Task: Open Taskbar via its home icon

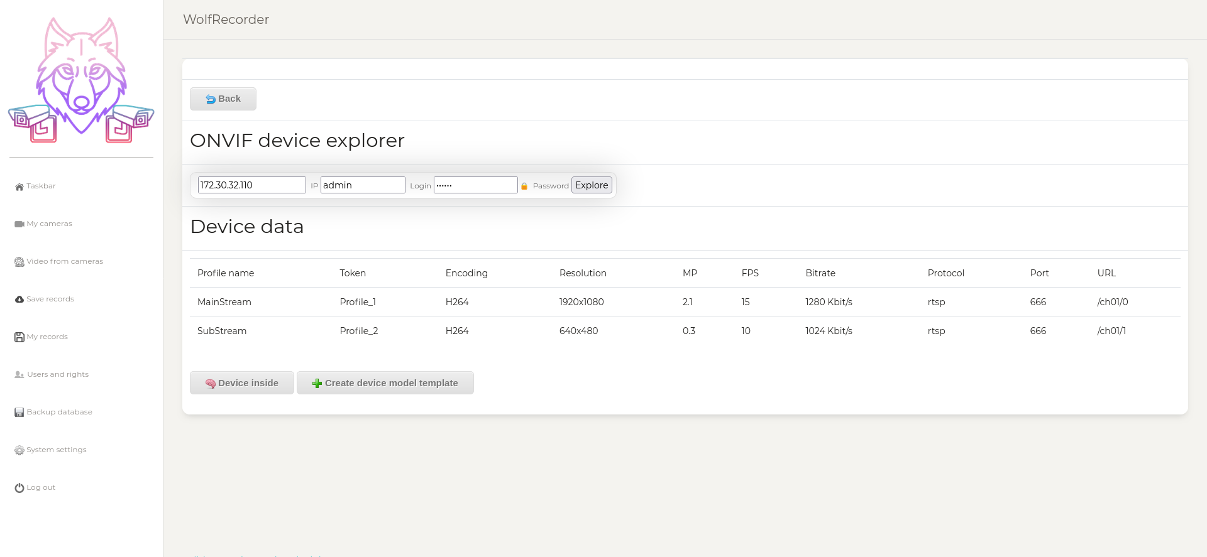Action: 19,187
